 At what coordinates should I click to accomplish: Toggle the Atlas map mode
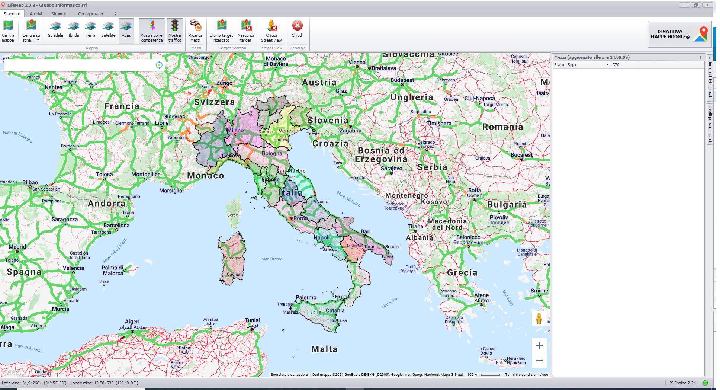[126, 31]
